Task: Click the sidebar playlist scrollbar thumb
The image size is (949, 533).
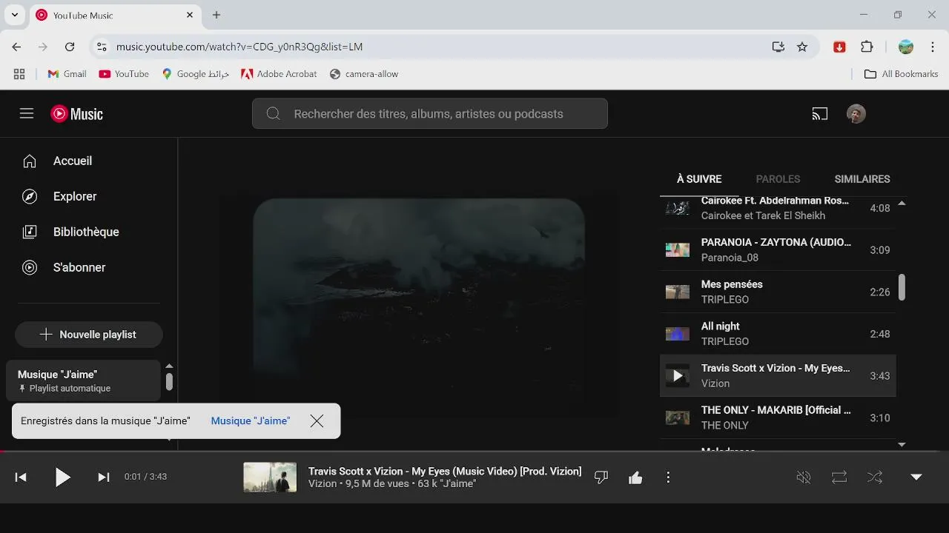Action: pyautogui.click(x=169, y=382)
